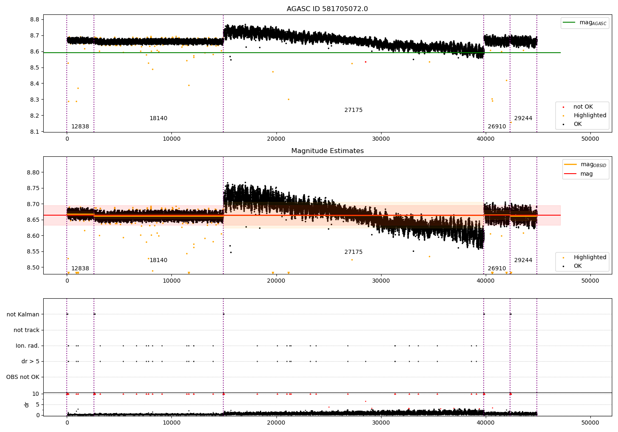Viewport: 618px width, 432px height.
Task: Click the 8.60 y-axis tick label
Action: (33, 236)
